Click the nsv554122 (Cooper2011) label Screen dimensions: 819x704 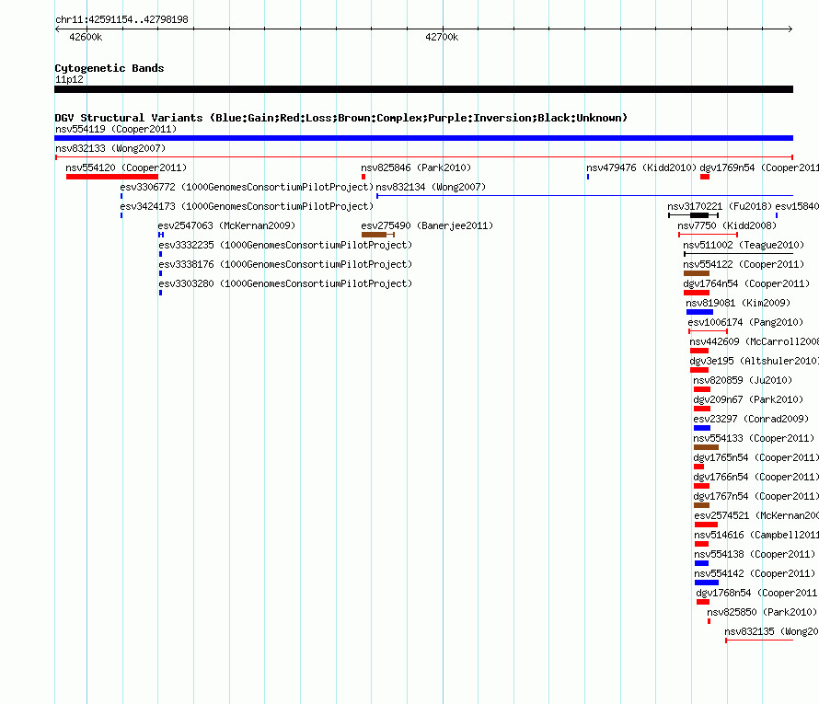click(x=744, y=264)
